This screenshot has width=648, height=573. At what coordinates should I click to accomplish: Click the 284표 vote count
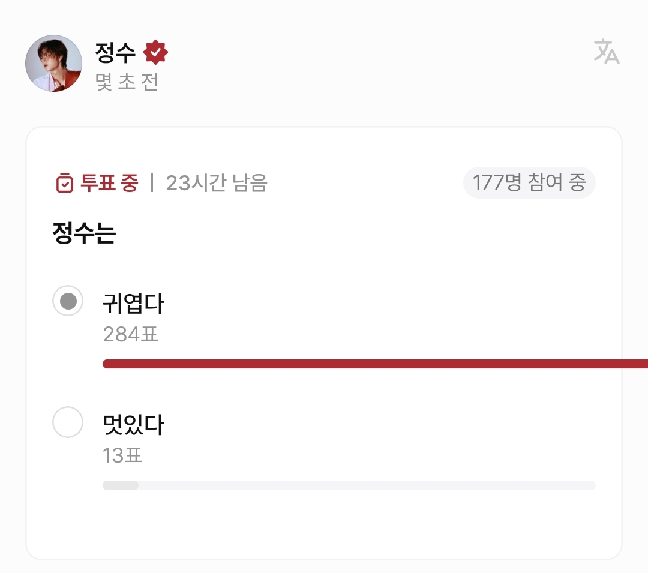point(130,334)
